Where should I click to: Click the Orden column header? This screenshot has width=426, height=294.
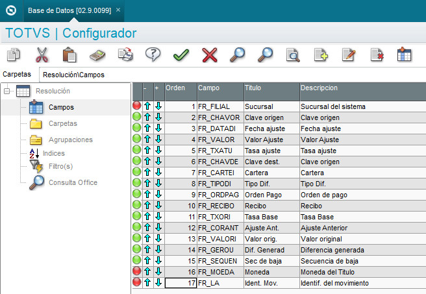(181, 92)
